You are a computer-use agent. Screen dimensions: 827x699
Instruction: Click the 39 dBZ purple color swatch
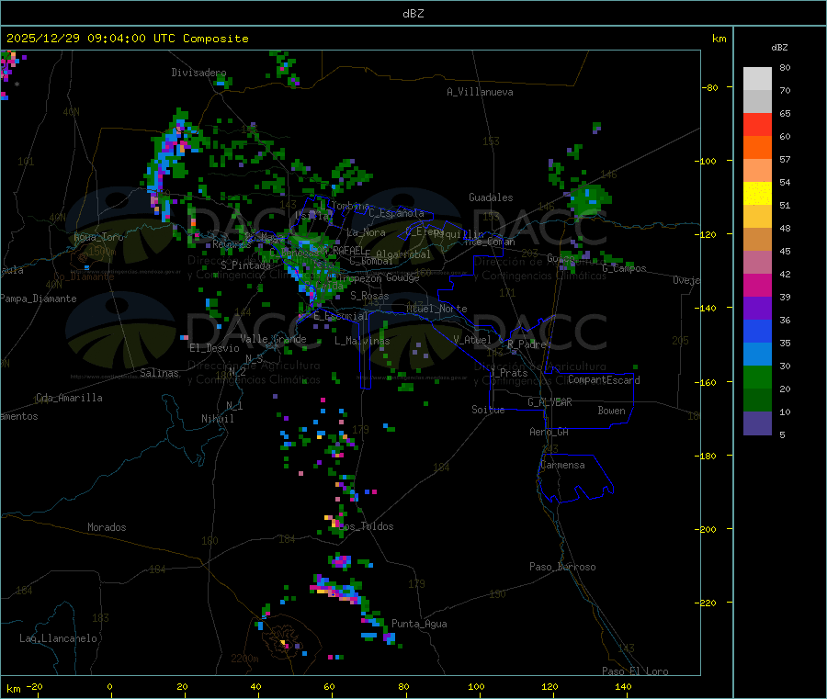pos(757,309)
